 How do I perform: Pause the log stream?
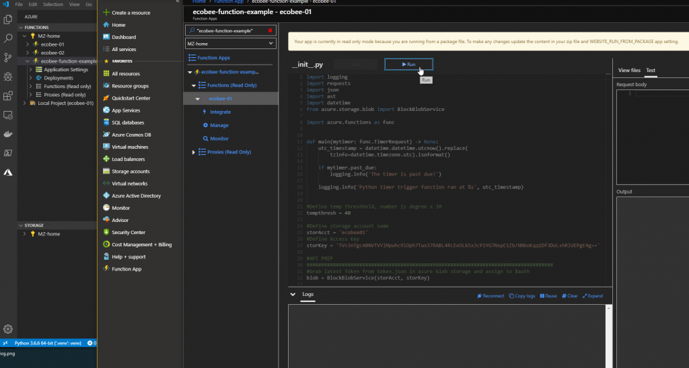pyautogui.click(x=548, y=296)
